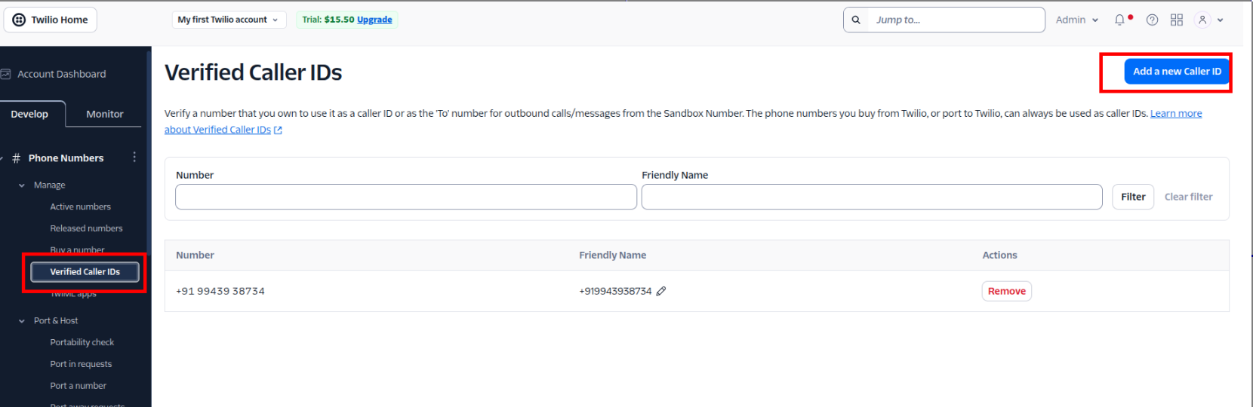Open the products grid icon
This screenshot has width=1253, height=407.
pos(1176,20)
